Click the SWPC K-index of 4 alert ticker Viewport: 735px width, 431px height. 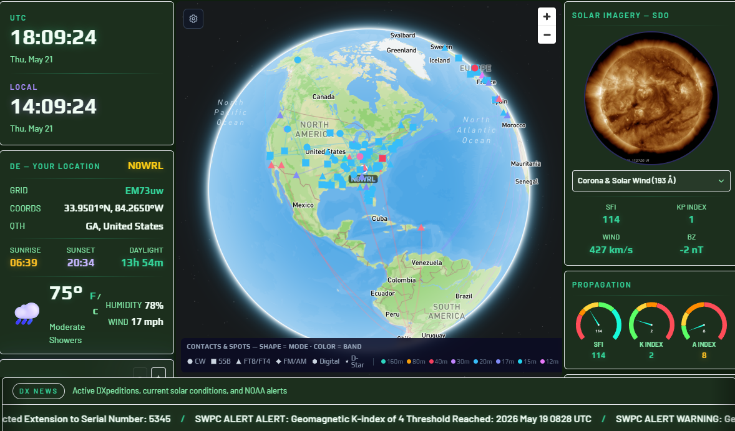coord(393,419)
